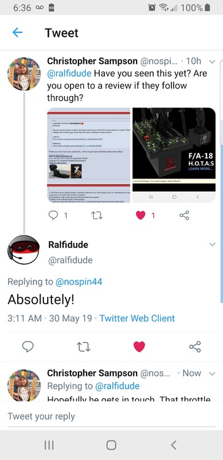Expand options chevron beside Ralfidude's name

tap(212, 244)
